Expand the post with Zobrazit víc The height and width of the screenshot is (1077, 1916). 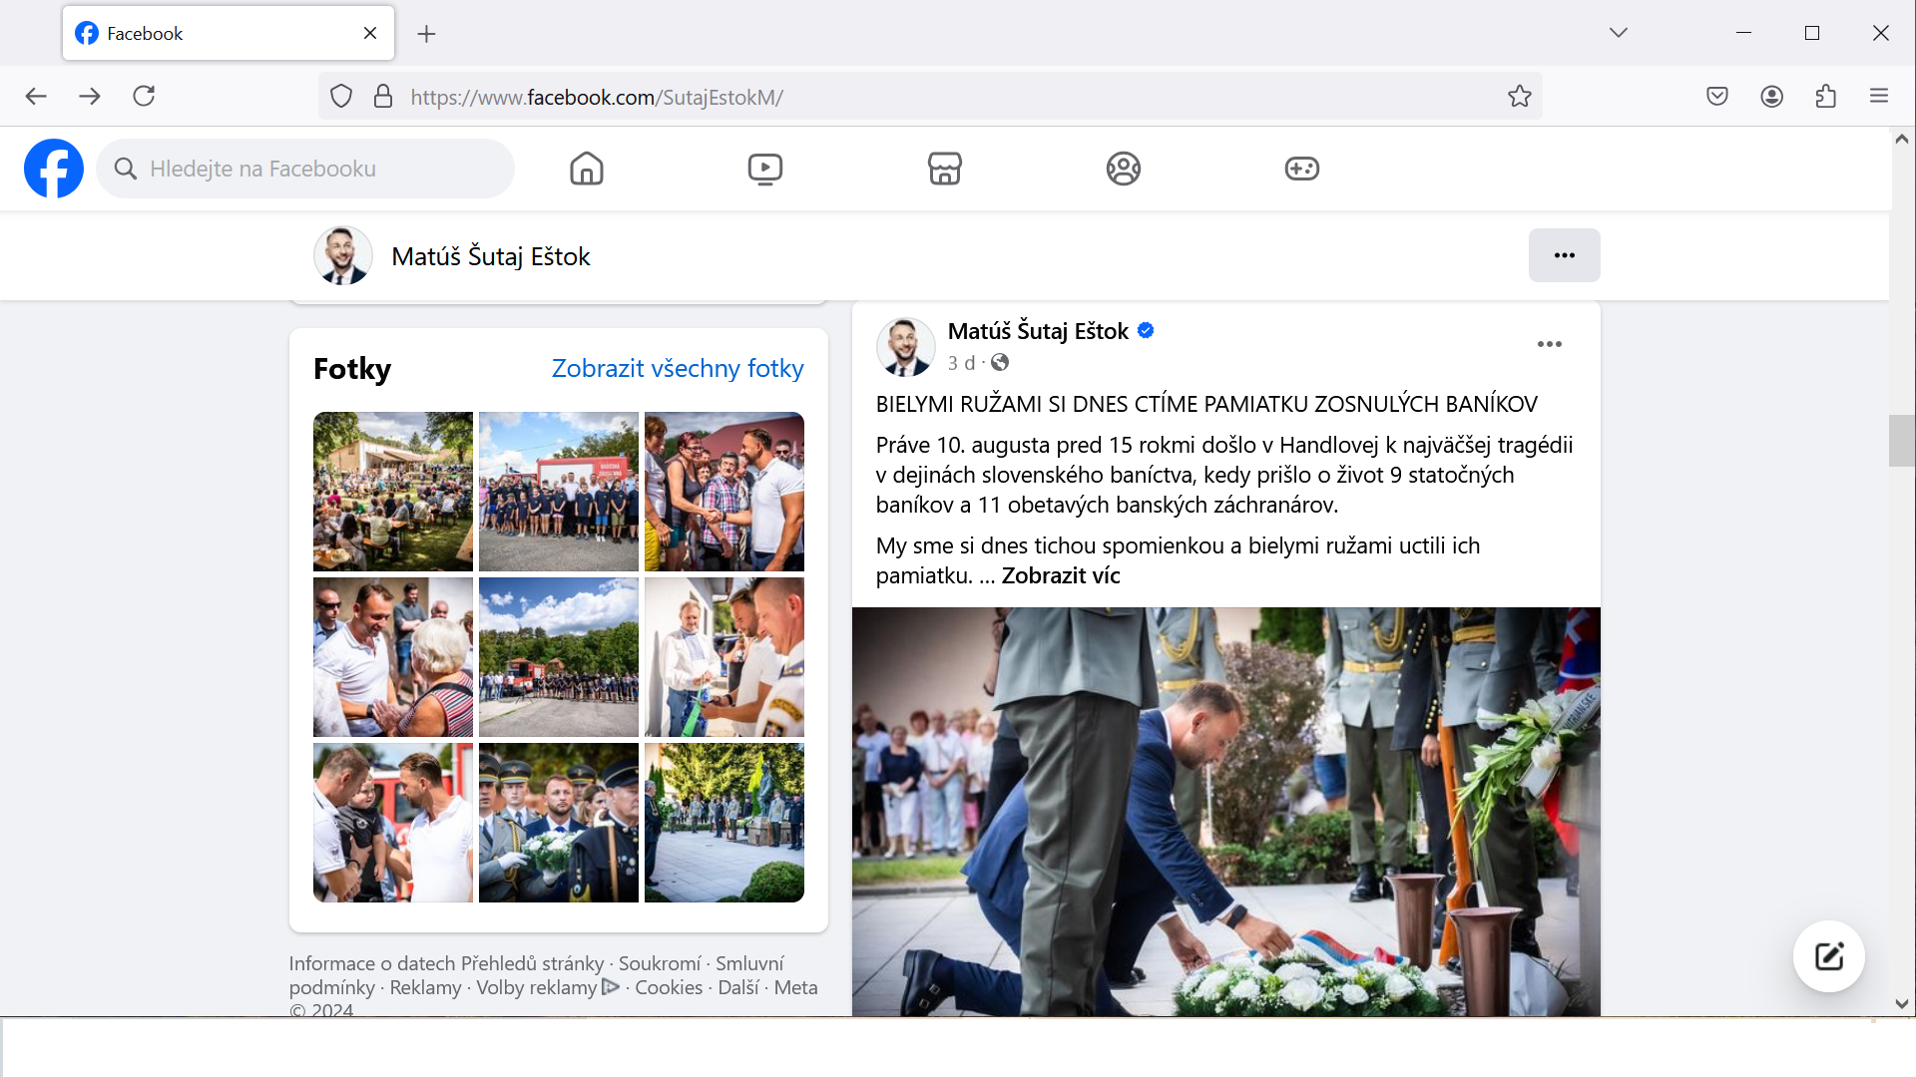(x=1060, y=576)
